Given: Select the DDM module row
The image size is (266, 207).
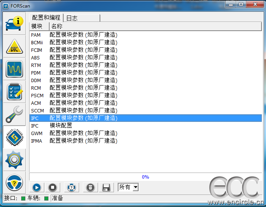Looking at the screenshot, I should pyautogui.click(x=146, y=80).
